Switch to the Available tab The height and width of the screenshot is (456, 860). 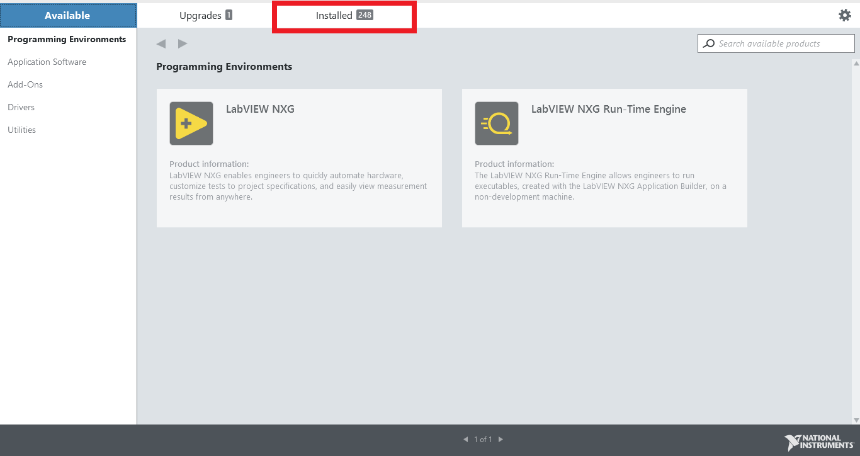point(68,15)
